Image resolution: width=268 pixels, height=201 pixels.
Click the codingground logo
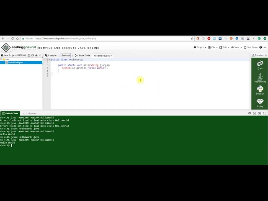click(18, 47)
